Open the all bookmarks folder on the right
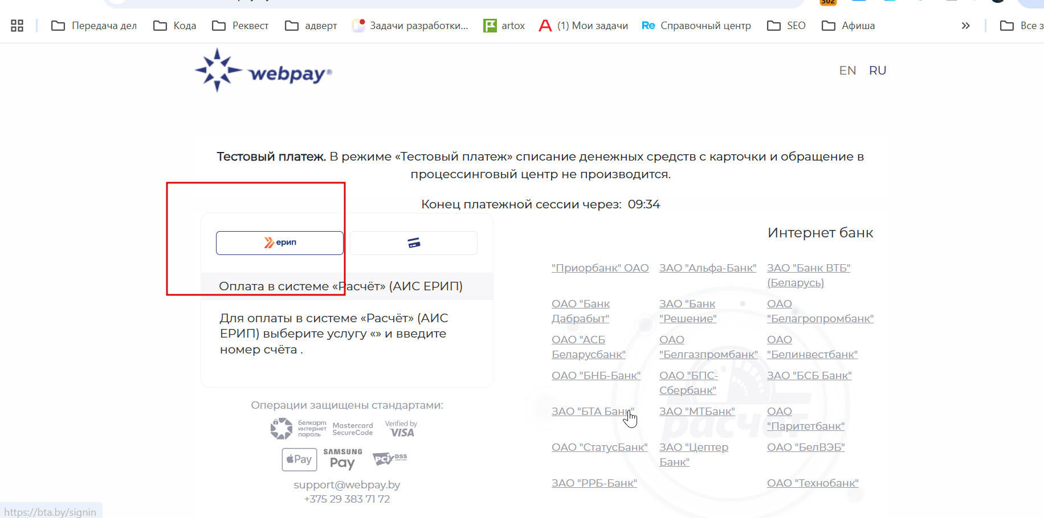Screen dimensions: 1044x518 point(1022,26)
